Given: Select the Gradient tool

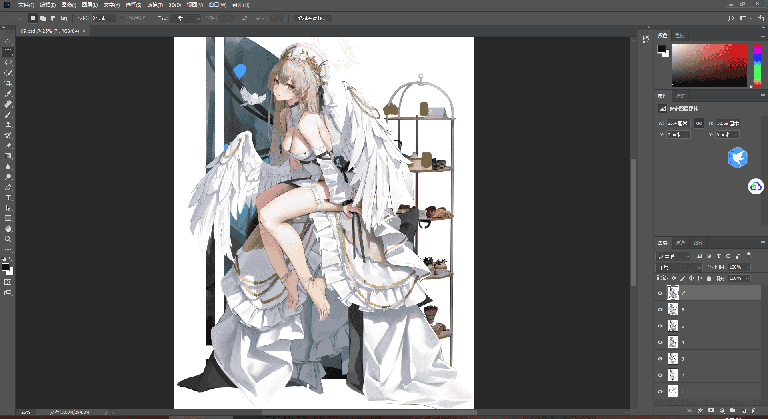Looking at the screenshot, I should tap(8, 156).
